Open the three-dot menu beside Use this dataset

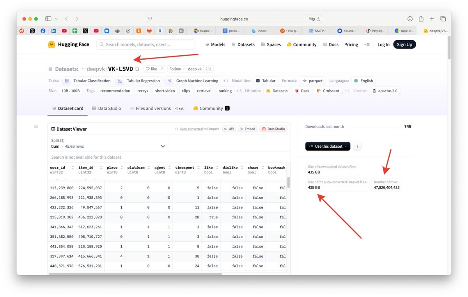(x=357, y=146)
